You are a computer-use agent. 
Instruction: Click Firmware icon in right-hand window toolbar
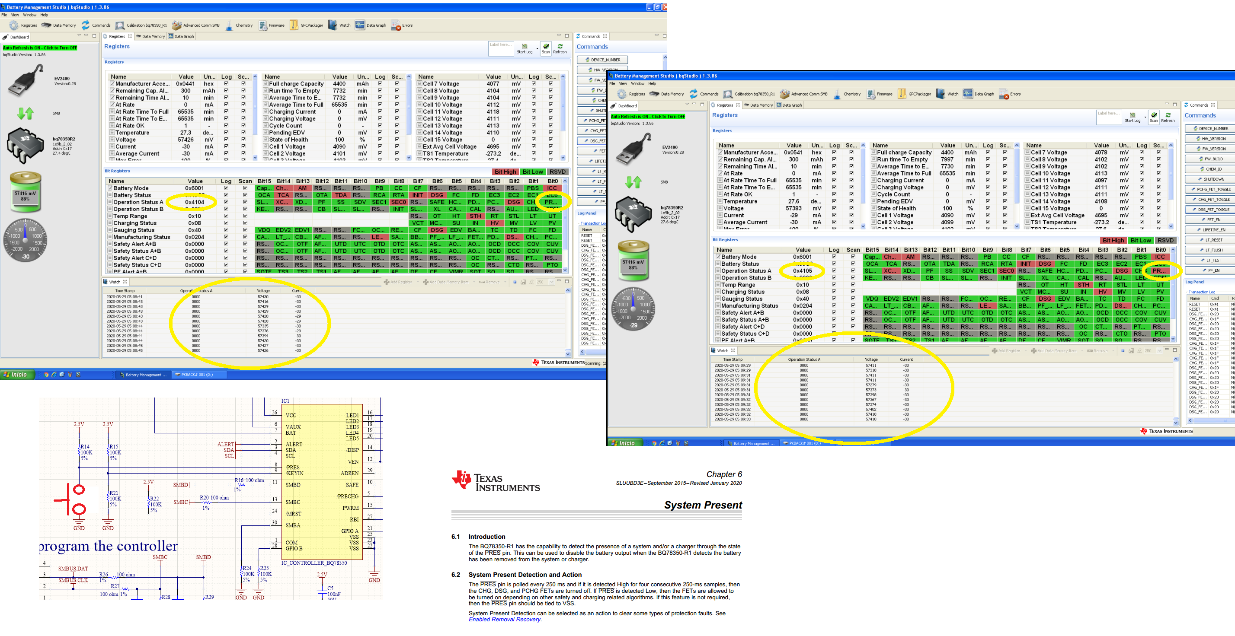point(871,94)
